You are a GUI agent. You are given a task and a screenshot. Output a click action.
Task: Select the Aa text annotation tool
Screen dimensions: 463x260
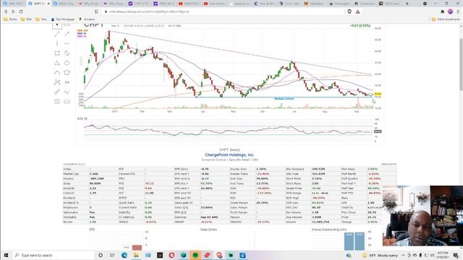point(67,82)
